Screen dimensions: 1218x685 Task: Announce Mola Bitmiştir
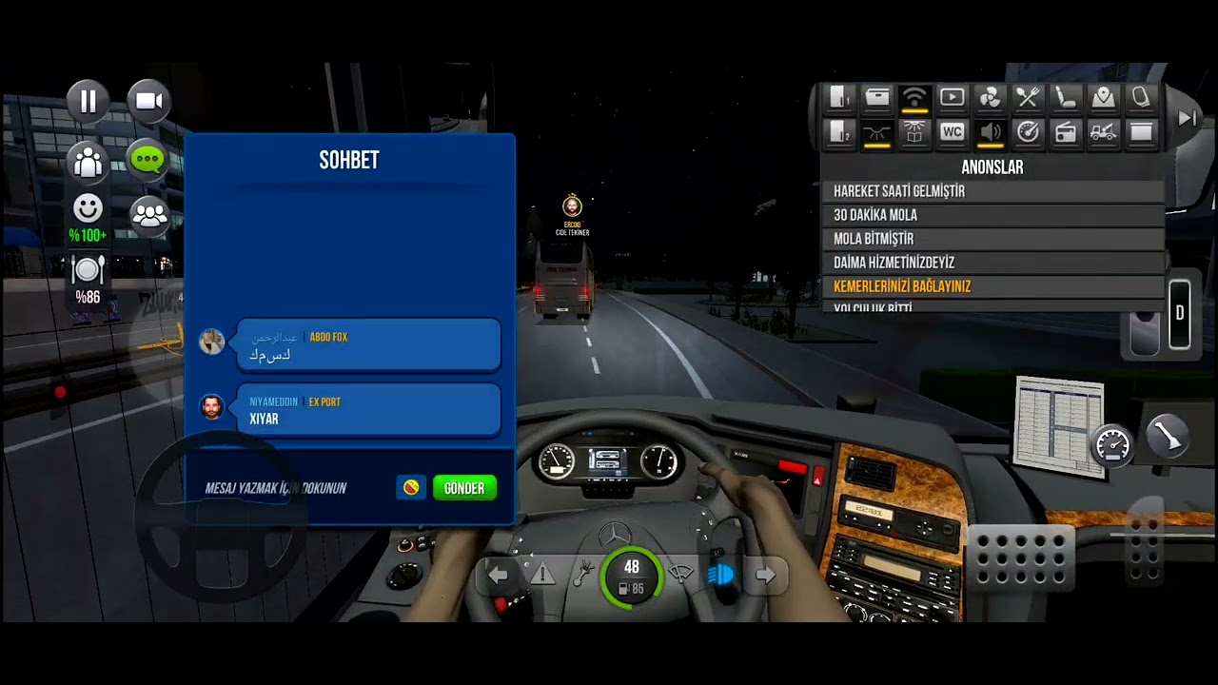click(992, 239)
